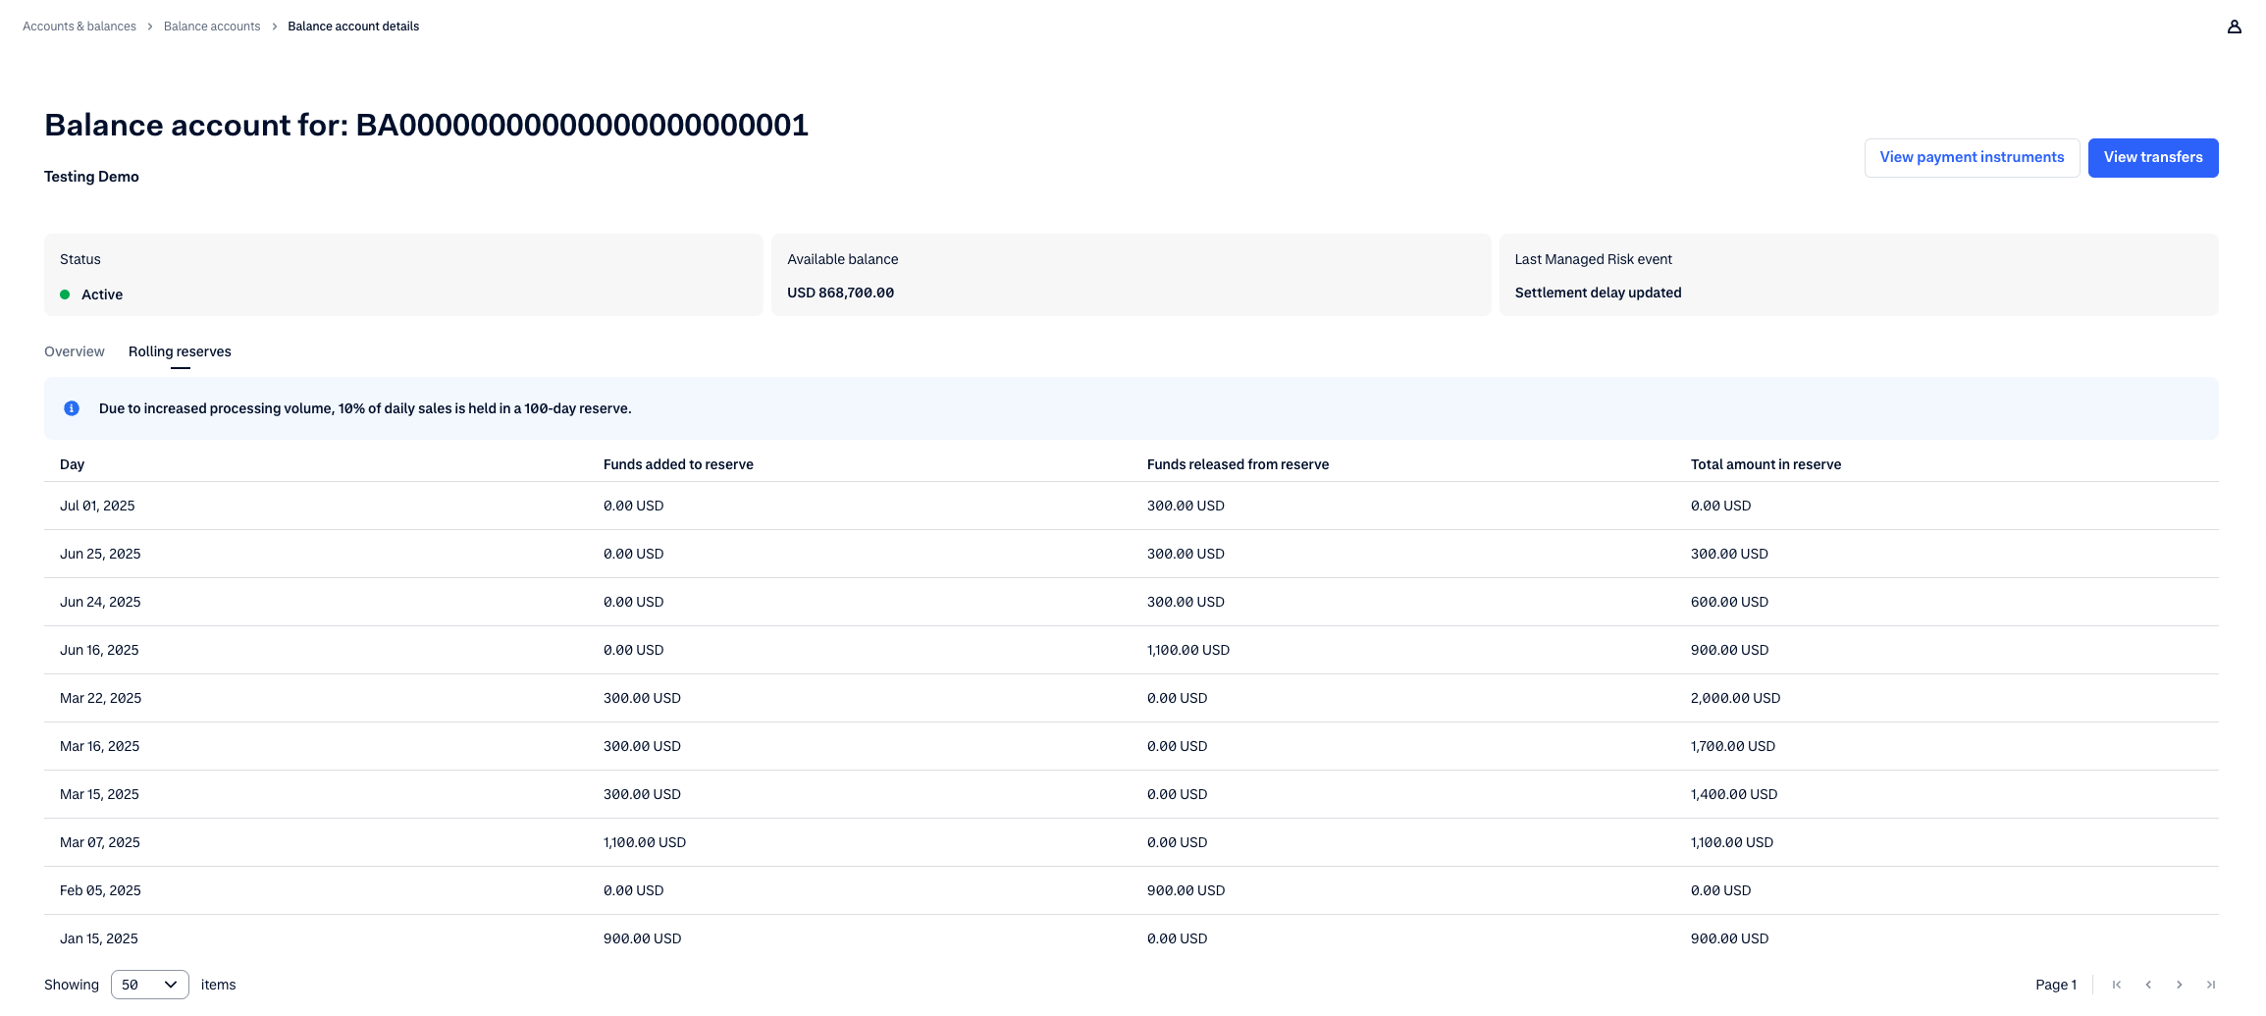Click the View transfers button
The height and width of the screenshot is (1016, 2266).
(2152, 157)
